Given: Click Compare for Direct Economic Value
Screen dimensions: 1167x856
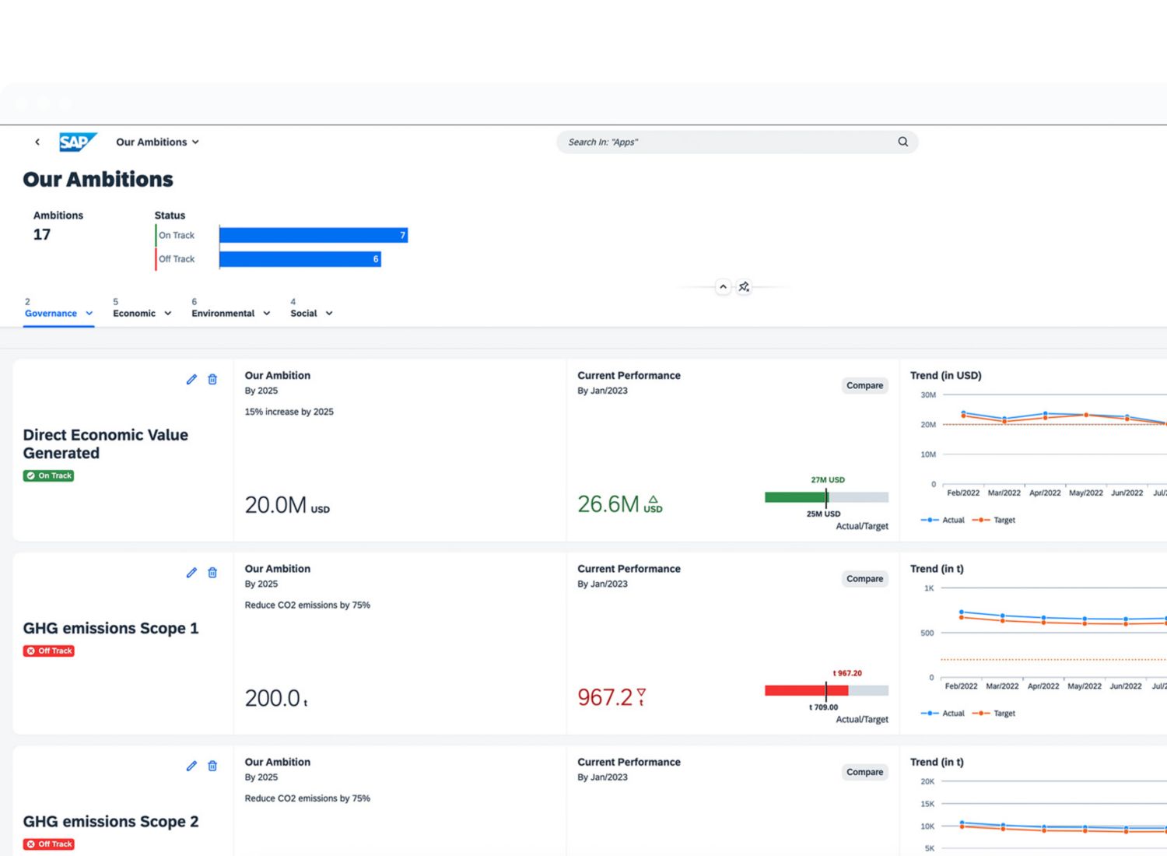Looking at the screenshot, I should tap(864, 385).
